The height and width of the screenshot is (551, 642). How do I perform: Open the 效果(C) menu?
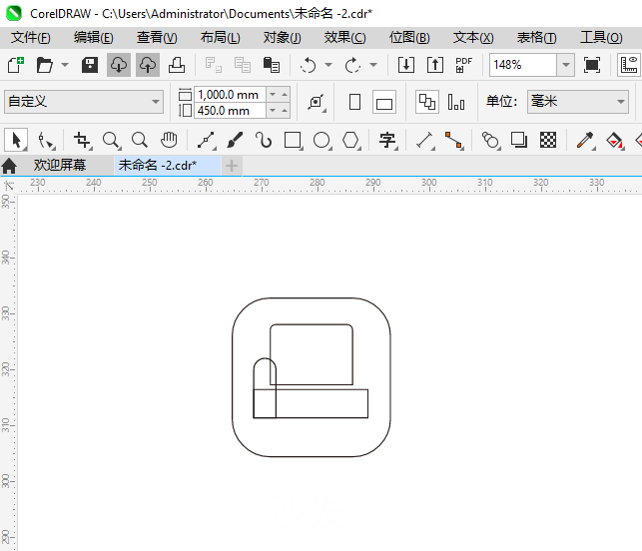click(x=344, y=38)
